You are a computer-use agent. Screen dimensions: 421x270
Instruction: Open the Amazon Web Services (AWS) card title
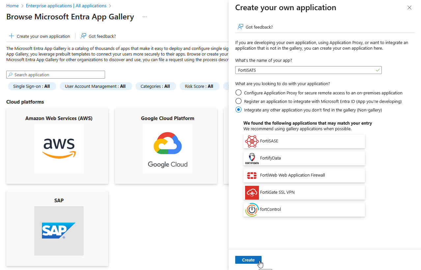[59, 118]
